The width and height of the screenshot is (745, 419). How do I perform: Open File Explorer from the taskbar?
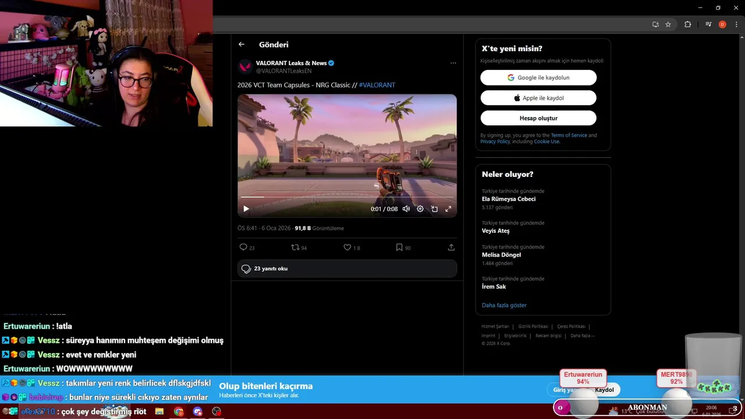159,411
